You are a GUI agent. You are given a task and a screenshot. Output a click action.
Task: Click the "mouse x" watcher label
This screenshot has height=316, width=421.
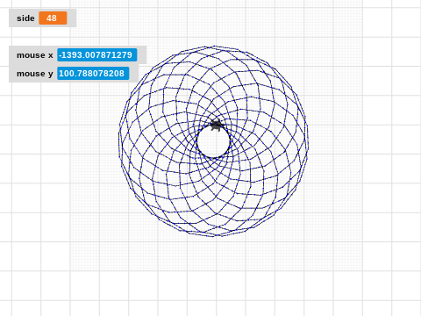click(35, 55)
